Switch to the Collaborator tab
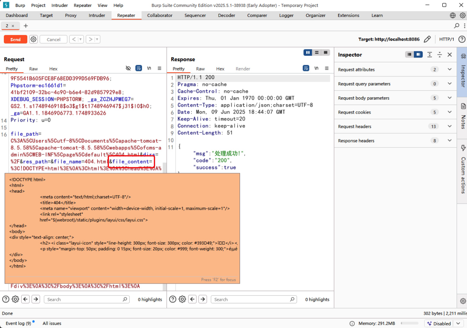 (x=160, y=16)
